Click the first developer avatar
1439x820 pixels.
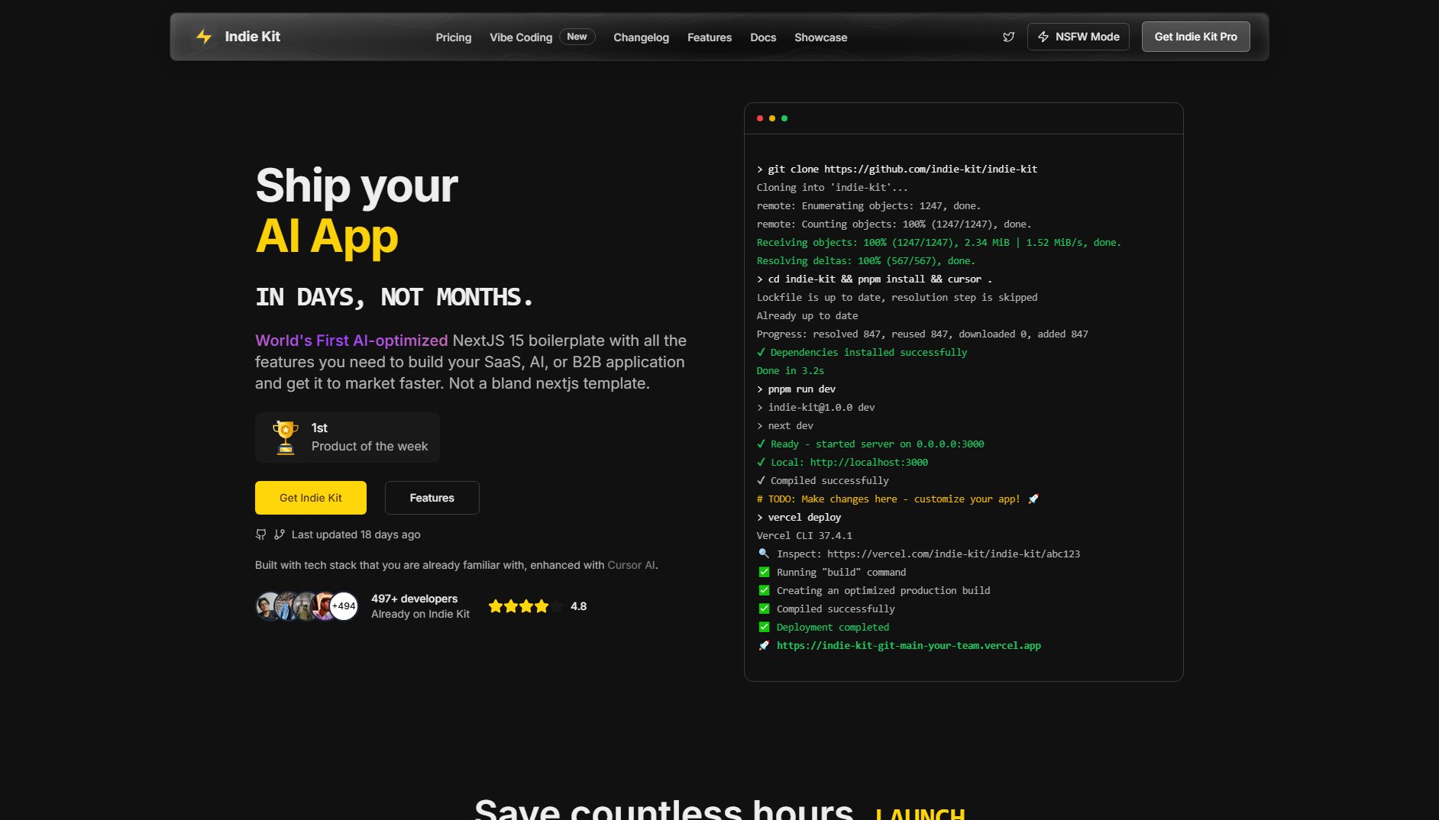pyautogui.click(x=267, y=606)
